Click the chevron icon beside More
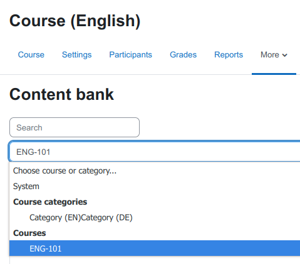The width and height of the screenshot is (300, 264). [284, 55]
